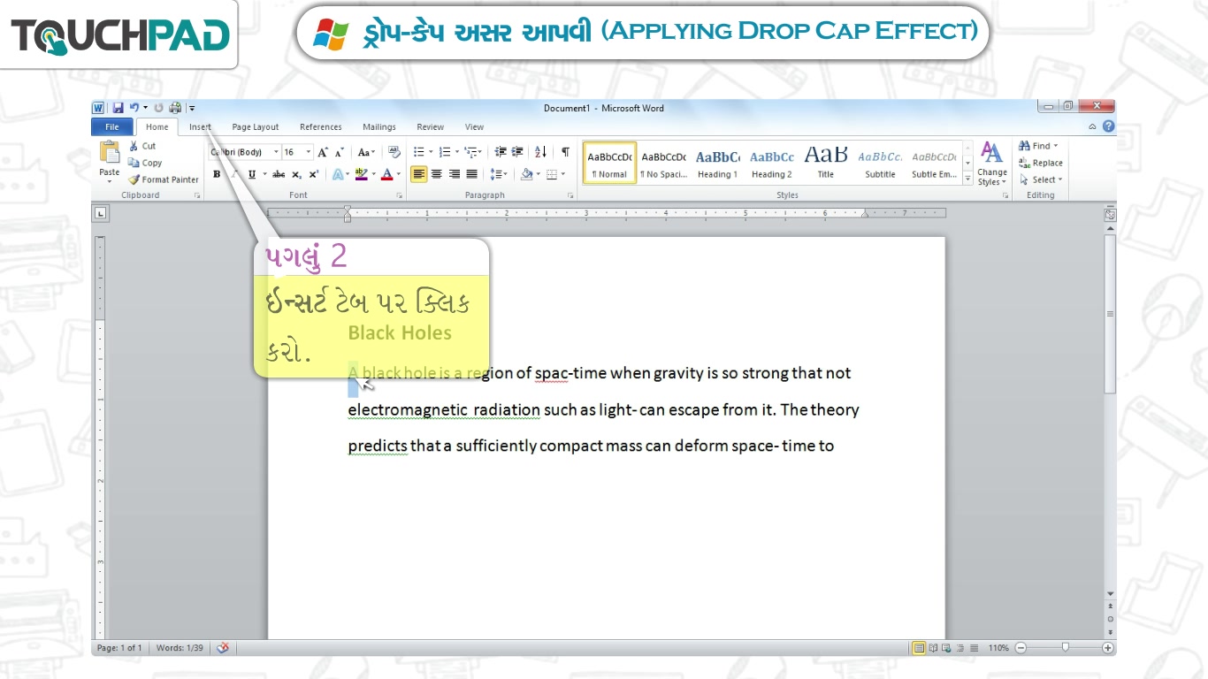The height and width of the screenshot is (679, 1208).
Task: Apply the Heading 2 style
Action: [772, 163]
